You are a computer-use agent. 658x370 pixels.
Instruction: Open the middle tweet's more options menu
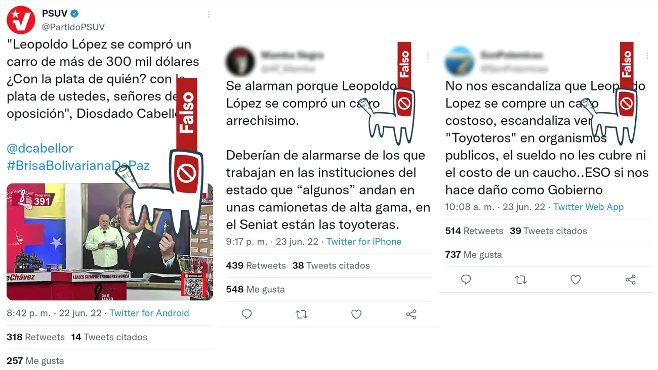click(428, 56)
